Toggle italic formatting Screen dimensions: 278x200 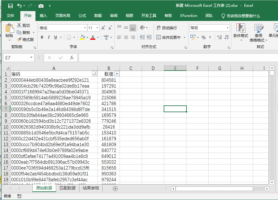pyautogui.click(x=49, y=37)
